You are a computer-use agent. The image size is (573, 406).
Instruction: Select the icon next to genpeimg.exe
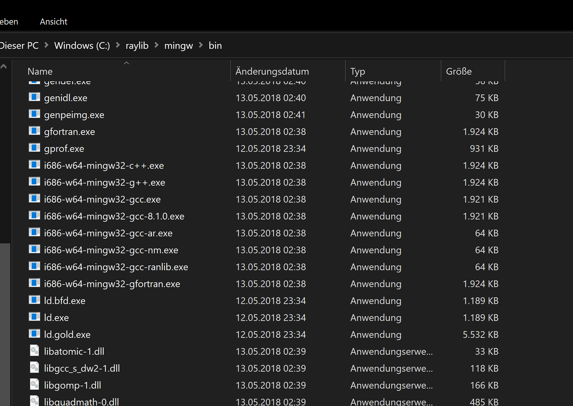click(34, 114)
